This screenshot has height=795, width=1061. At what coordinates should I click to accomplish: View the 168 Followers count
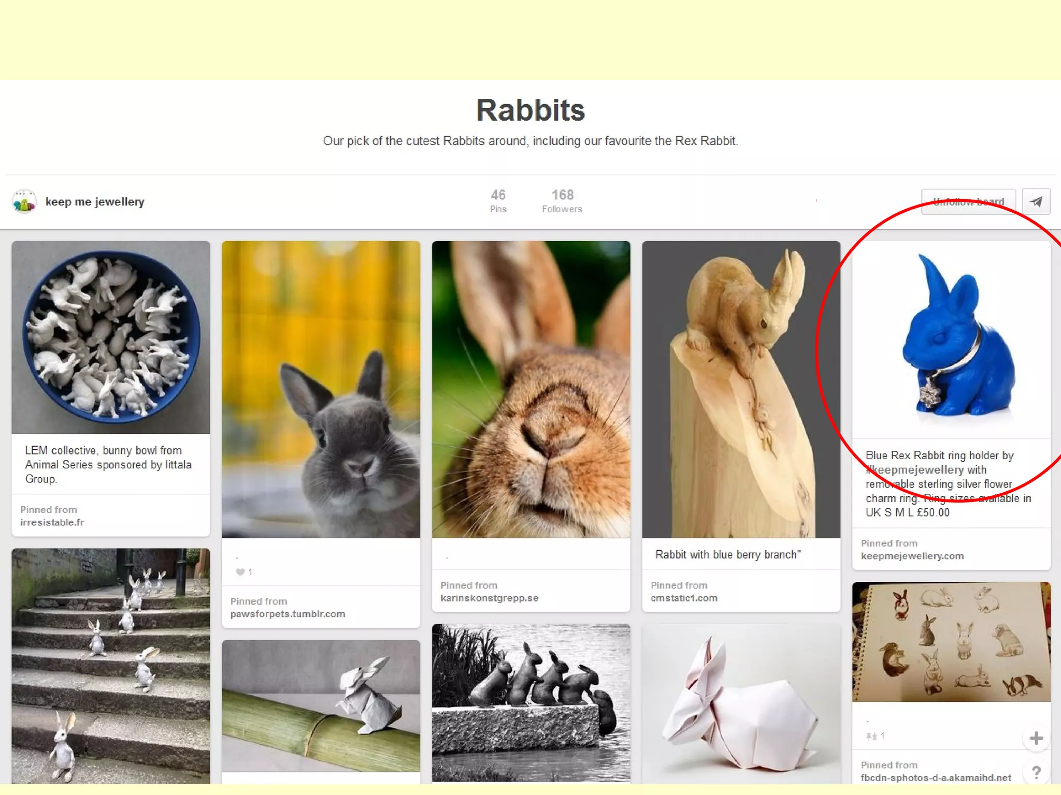coord(562,201)
